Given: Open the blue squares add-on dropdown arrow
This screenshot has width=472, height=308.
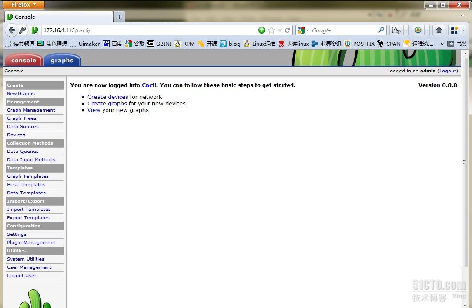Looking at the screenshot, I should click(x=464, y=30).
